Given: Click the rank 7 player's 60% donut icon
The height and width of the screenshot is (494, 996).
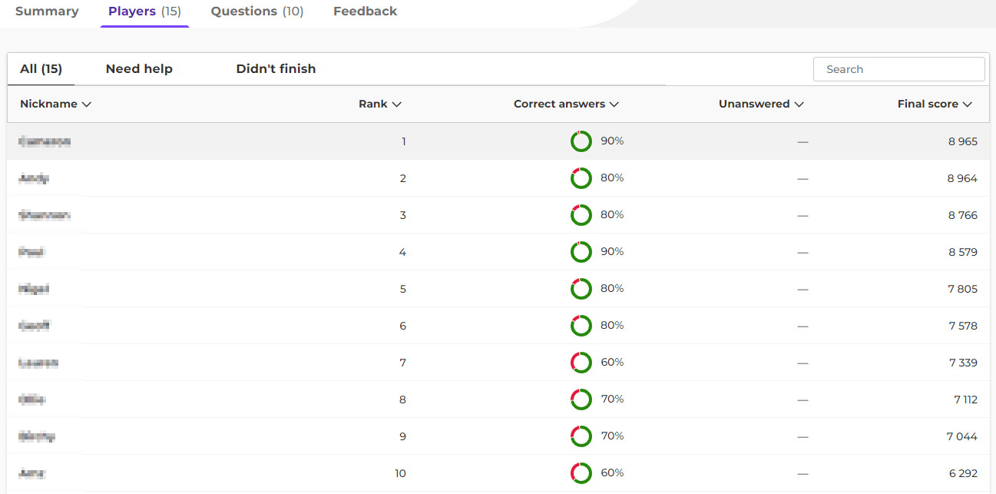Looking at the screenshot, I should click(581, 363).
